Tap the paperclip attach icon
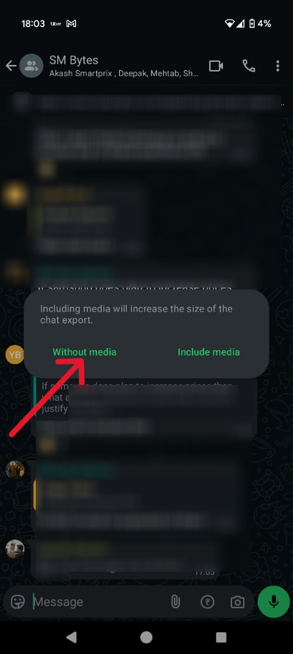293x654 pixels. 175,602
